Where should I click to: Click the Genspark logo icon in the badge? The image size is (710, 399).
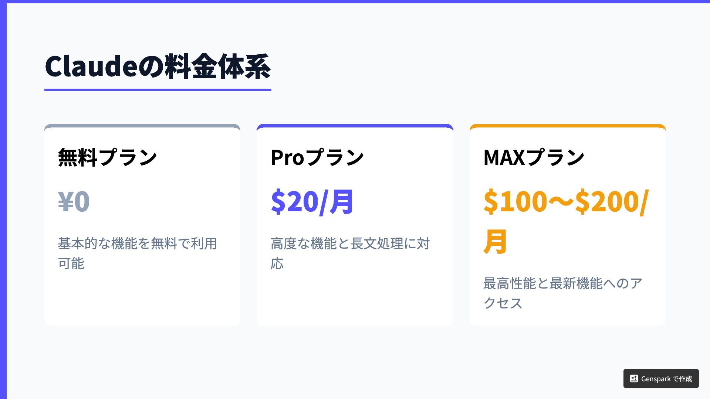pyautogui.click(x=634, y=379)
